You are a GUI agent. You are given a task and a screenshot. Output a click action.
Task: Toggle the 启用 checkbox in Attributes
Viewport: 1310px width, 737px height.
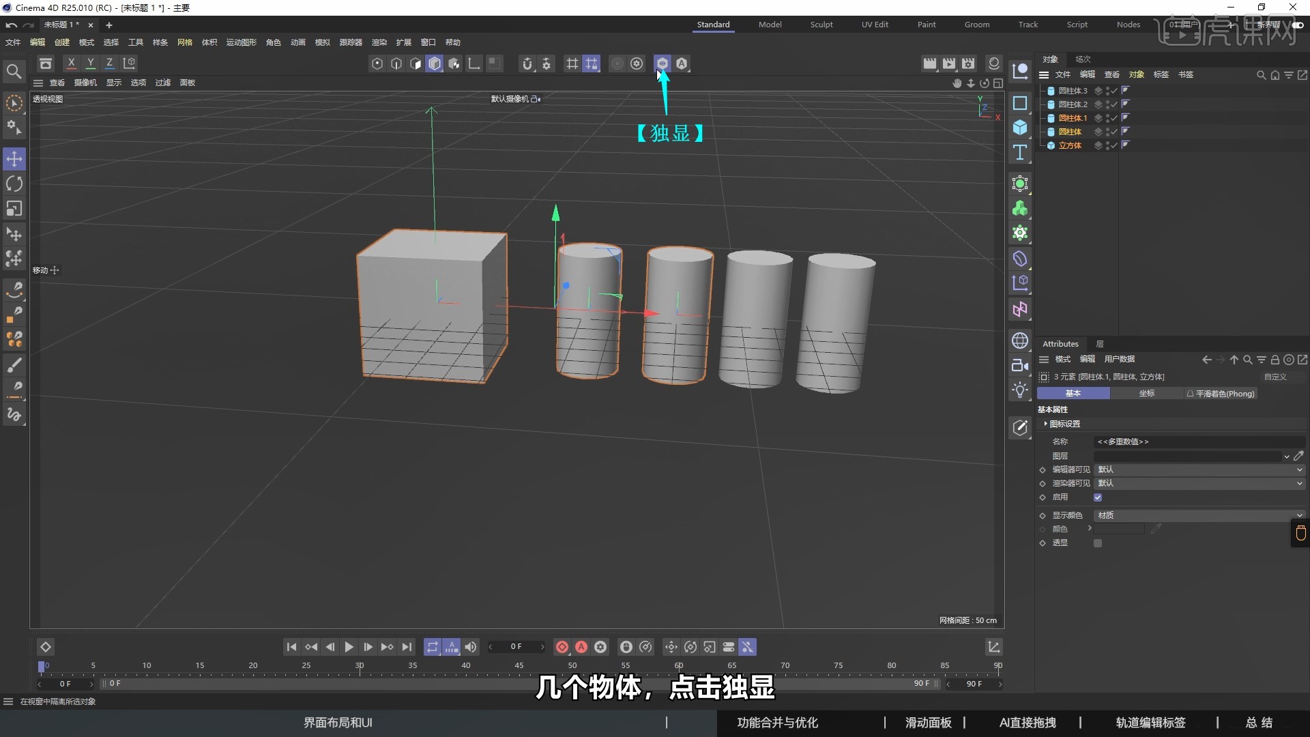[1098, 497]
